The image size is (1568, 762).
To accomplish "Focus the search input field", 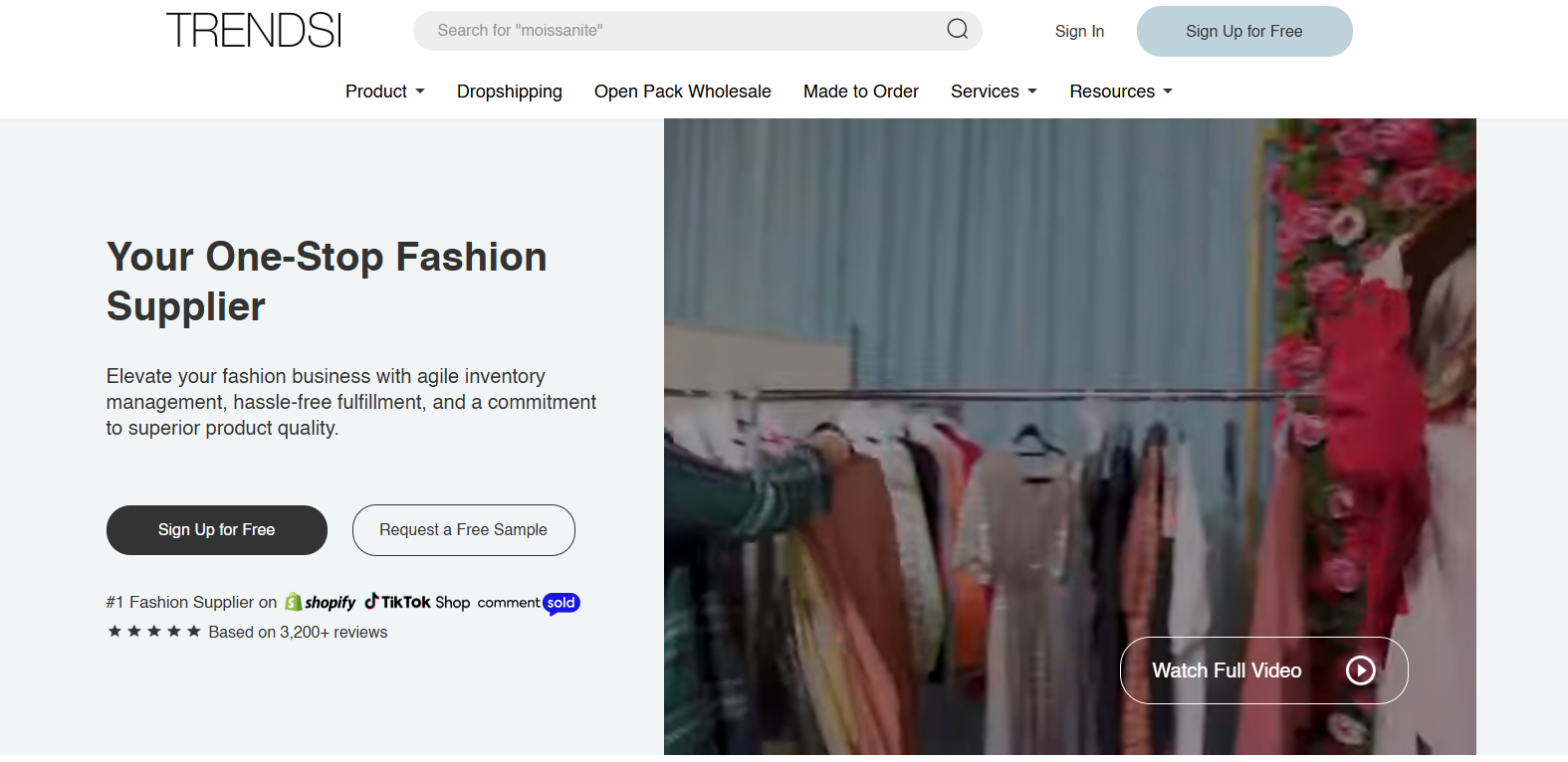I will [x=677, y=31].
